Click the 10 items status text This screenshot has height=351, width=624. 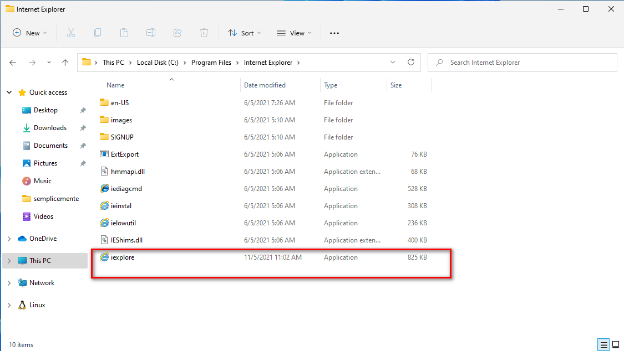[x=21, y=345]
